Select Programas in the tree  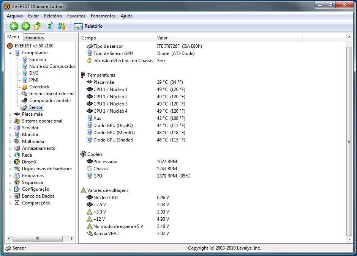[33, 176]
